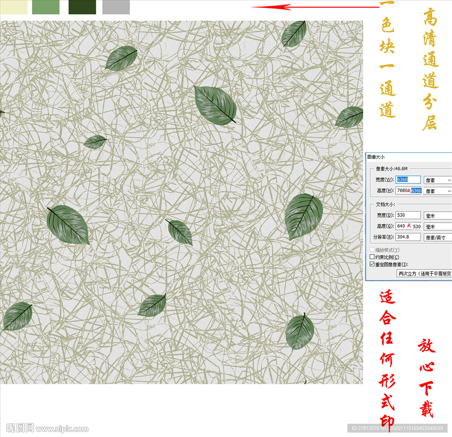Click the 文档大小 section label
Image resolution: width=452 pixels, height=437 pixels.
[385, 204]
